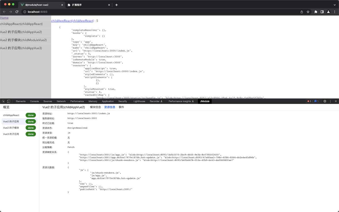Switch to the Recorder tab
The height and width of the screenshot is (212, 339).
coord(156,101)
